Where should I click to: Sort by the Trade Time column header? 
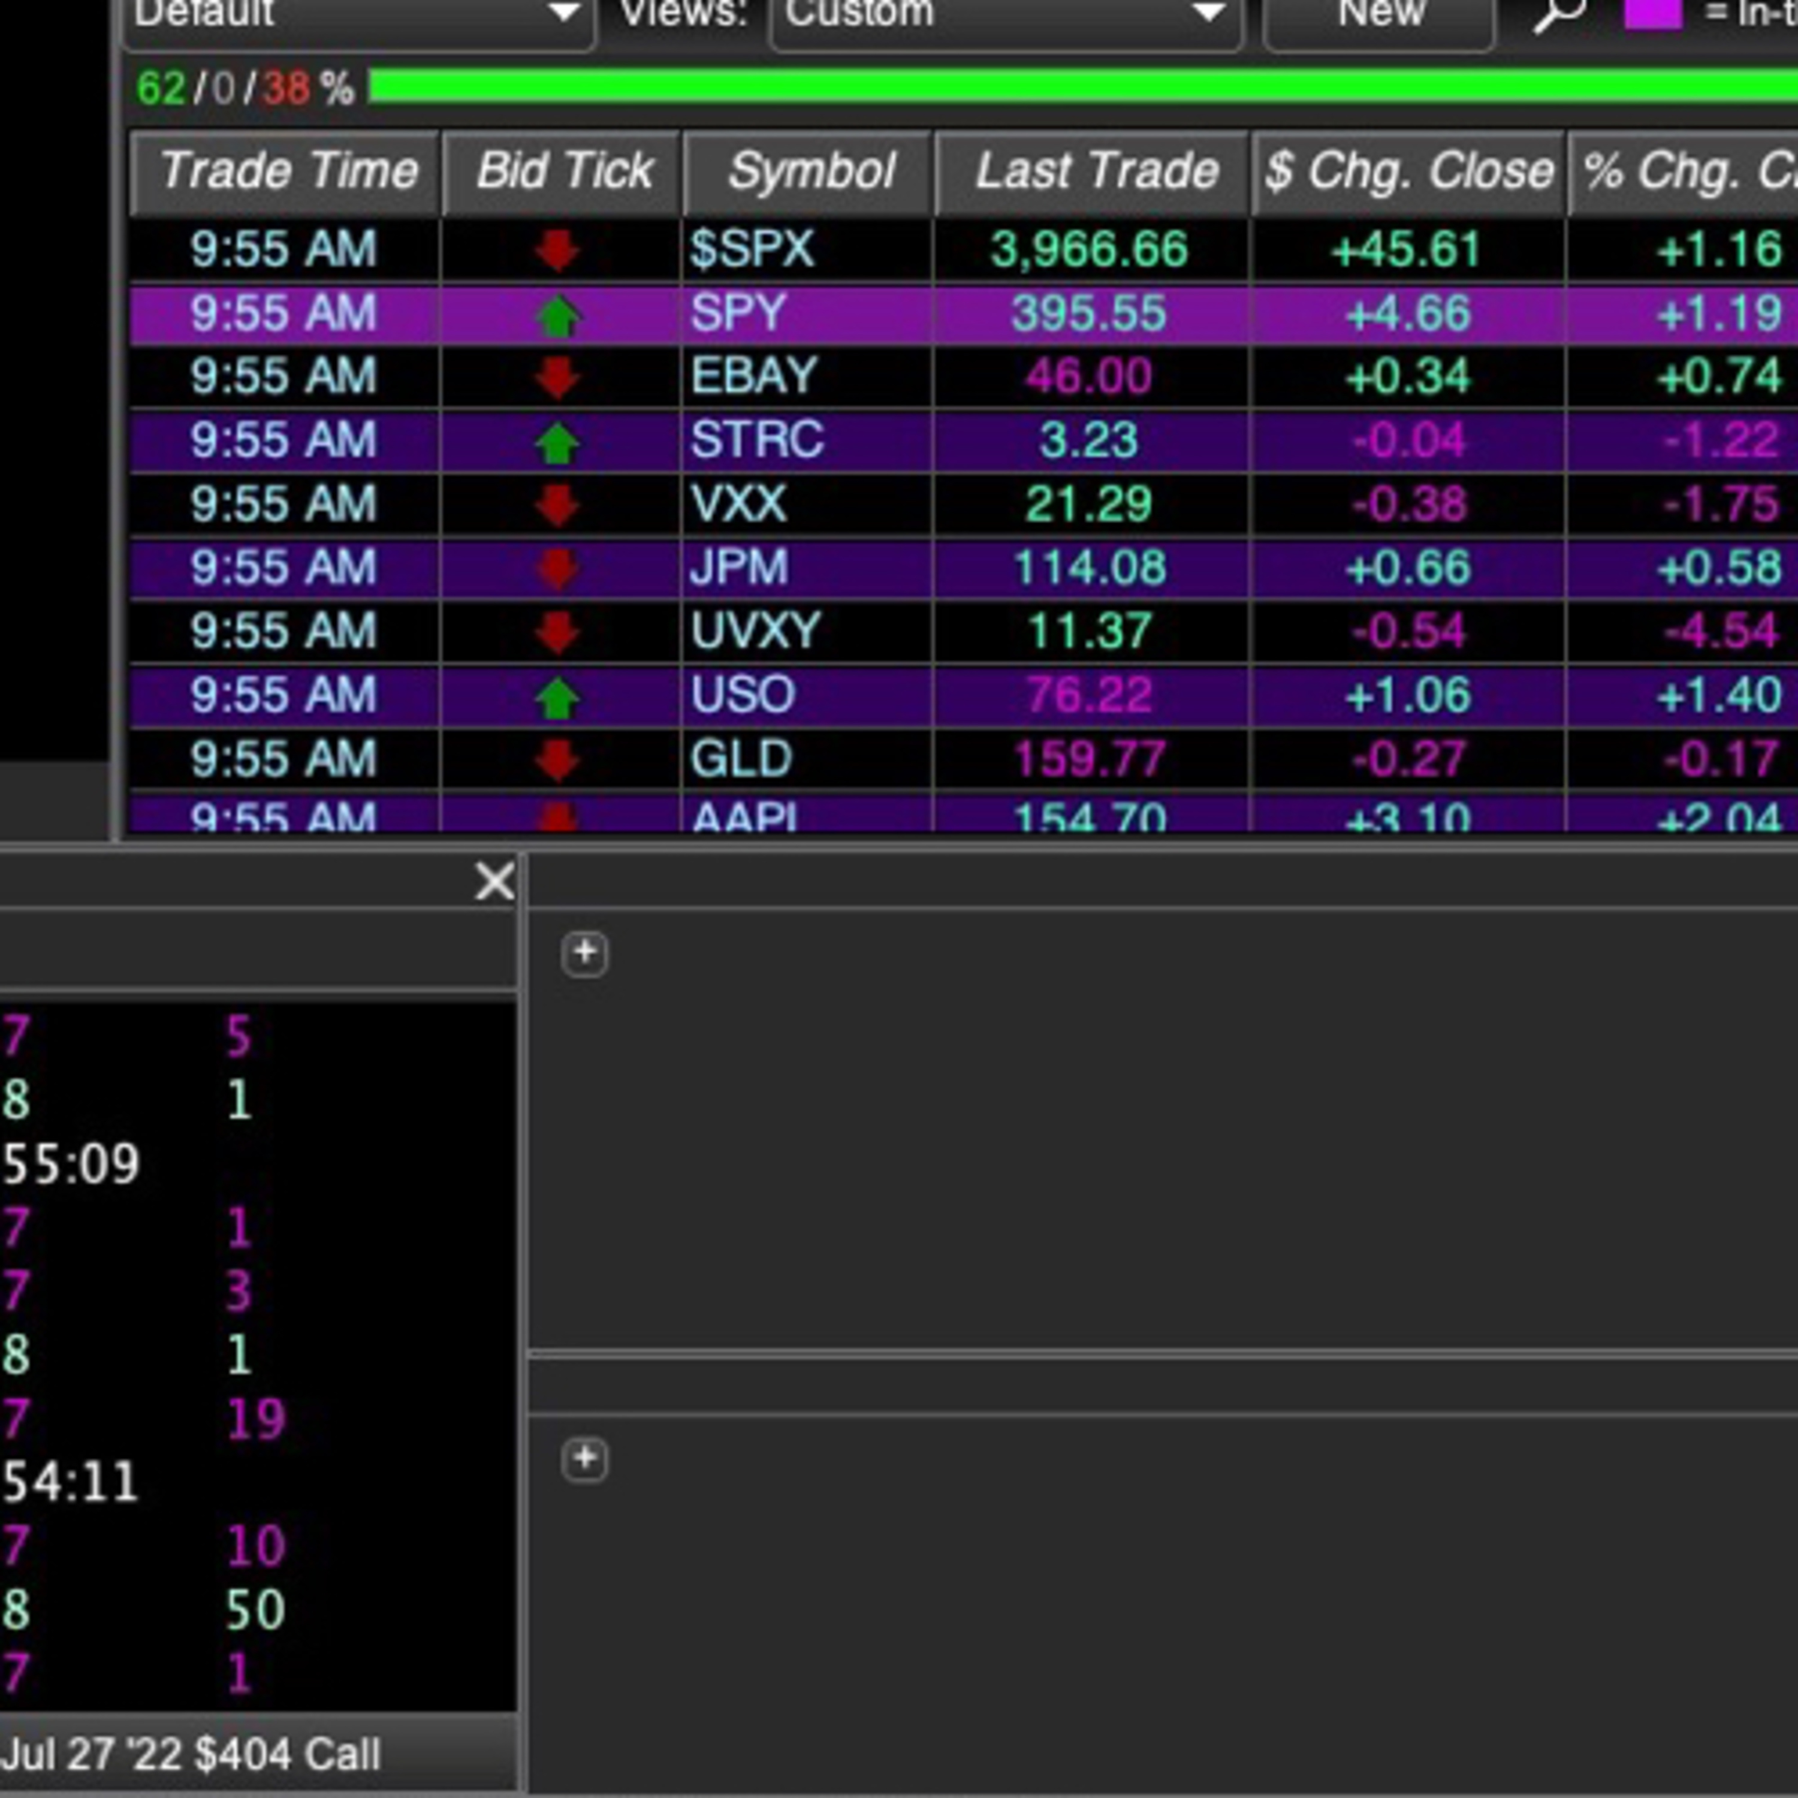285,173
